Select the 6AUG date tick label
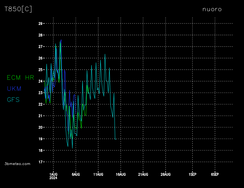The height and width of the screenshot is (188, 244). (x=76, y=174)
